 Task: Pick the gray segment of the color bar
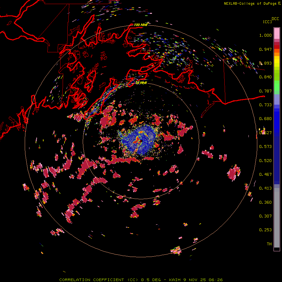(x=277, y=218)
